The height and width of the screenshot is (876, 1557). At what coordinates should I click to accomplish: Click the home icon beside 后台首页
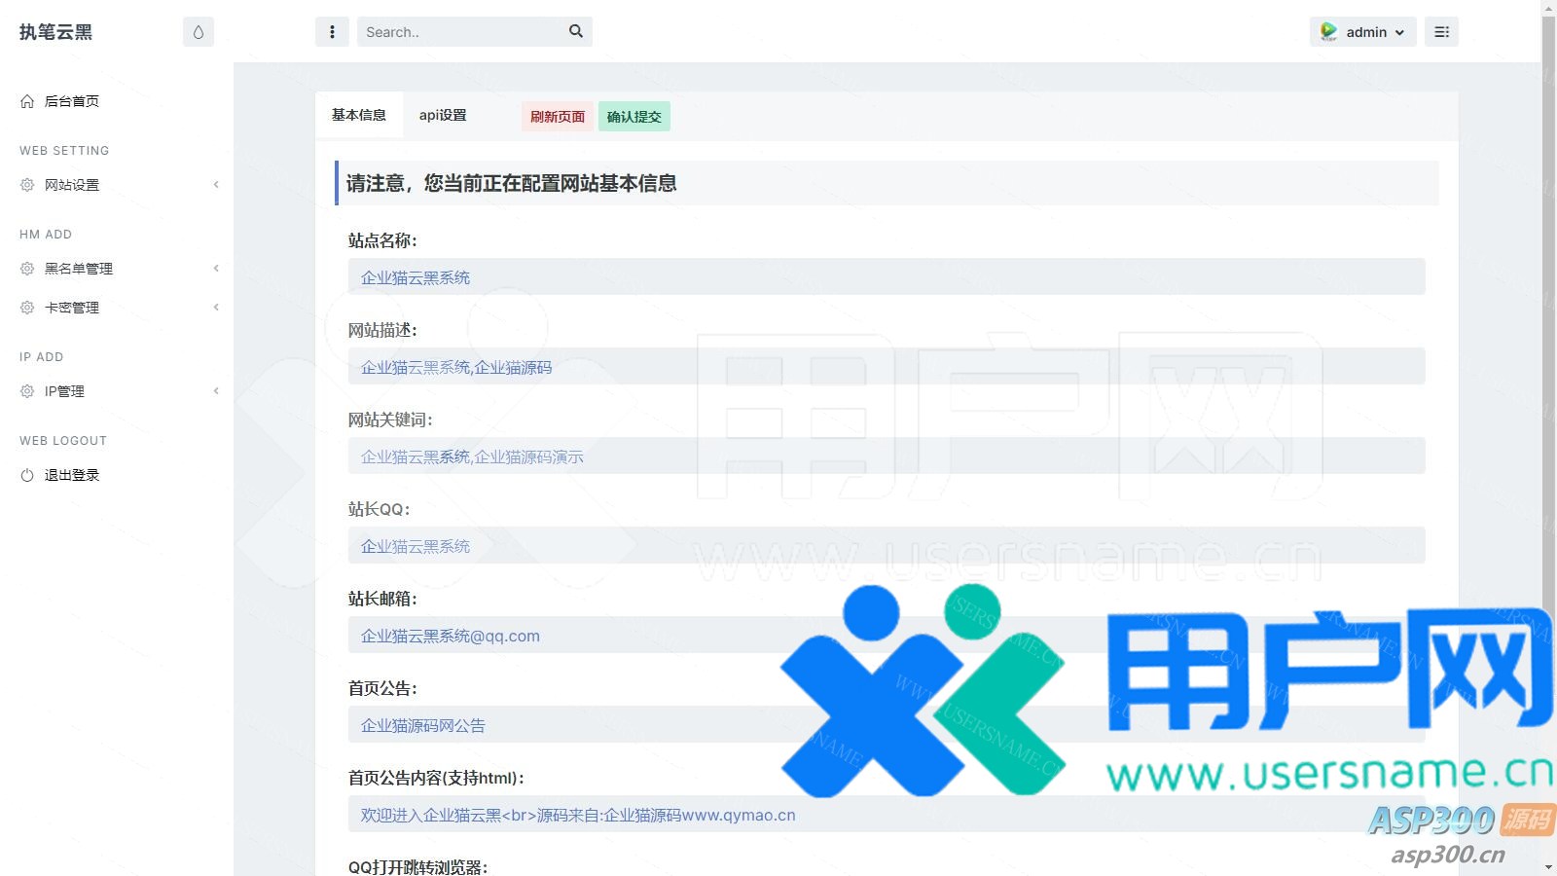27,101
